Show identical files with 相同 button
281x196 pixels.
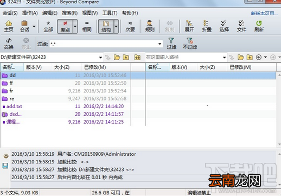[x=87, y=26]
